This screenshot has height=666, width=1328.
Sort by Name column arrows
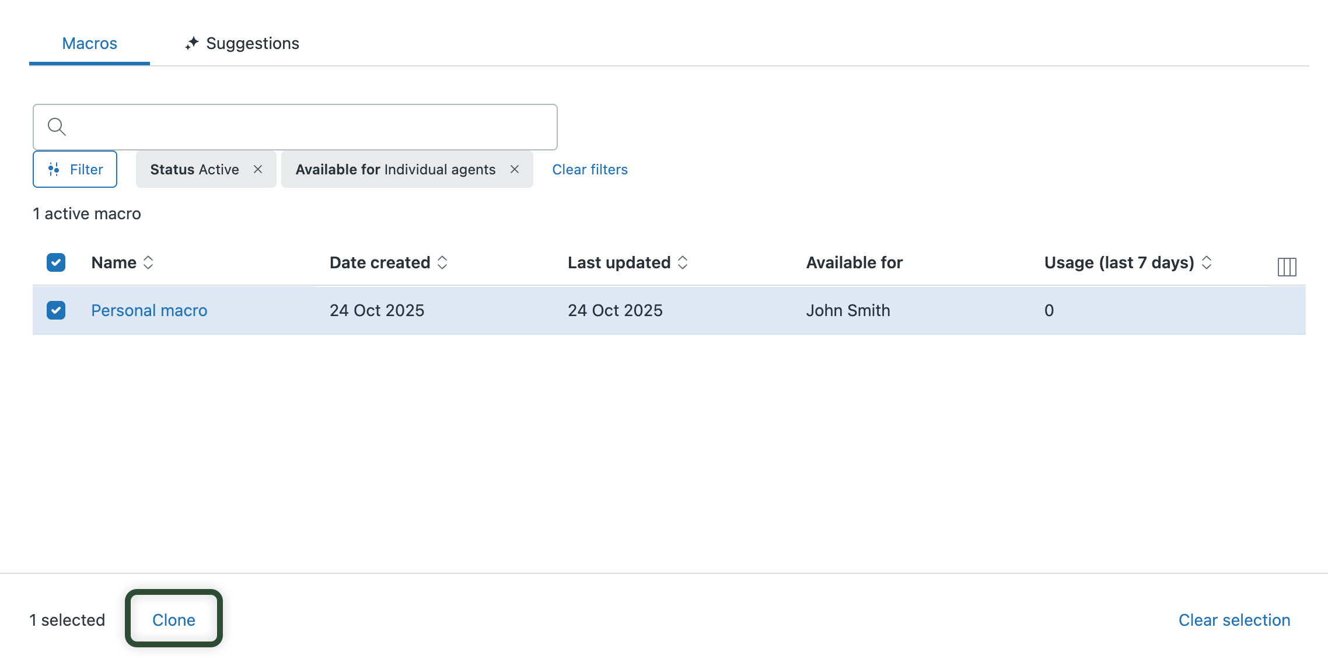click(148, 262)
